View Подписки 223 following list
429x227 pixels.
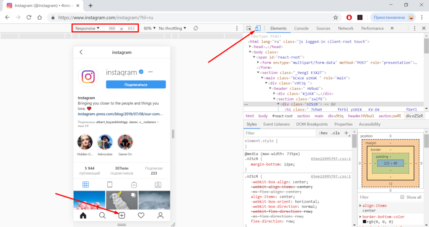154,170
